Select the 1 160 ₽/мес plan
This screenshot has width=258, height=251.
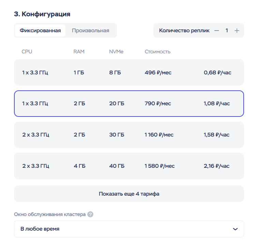(129, 135)
